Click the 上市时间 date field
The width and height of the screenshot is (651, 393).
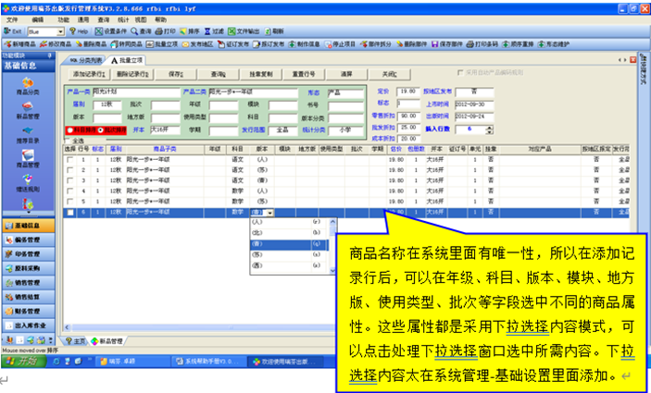[x=474, y=104]
